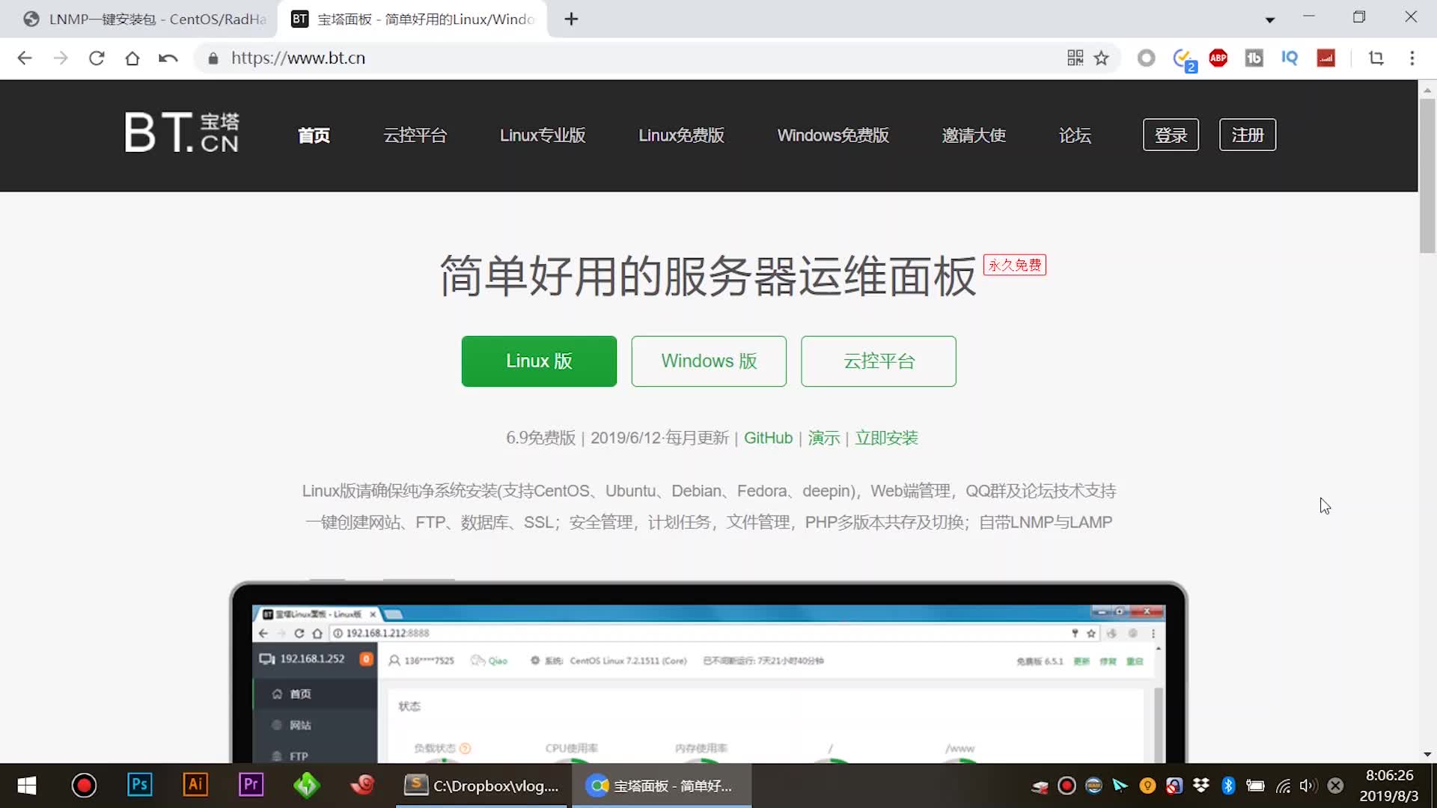Open the Dropbox tray icon

[1201, 786]
